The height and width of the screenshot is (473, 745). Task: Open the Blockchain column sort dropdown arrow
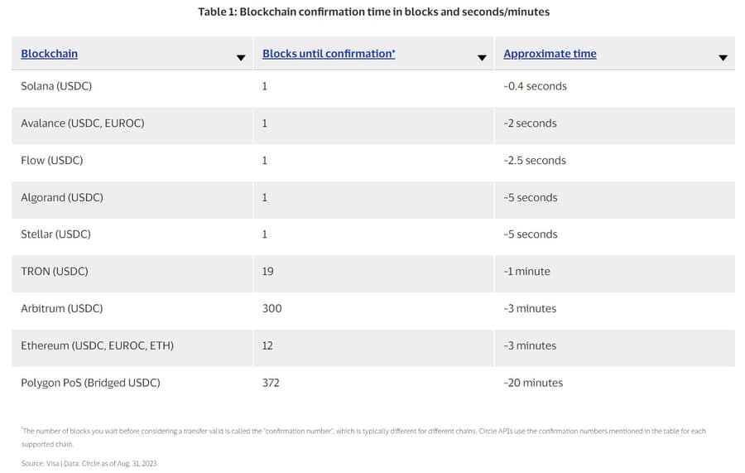coord(241,57)
